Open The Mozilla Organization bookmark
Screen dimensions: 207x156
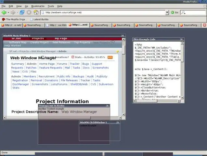point(15,19)
